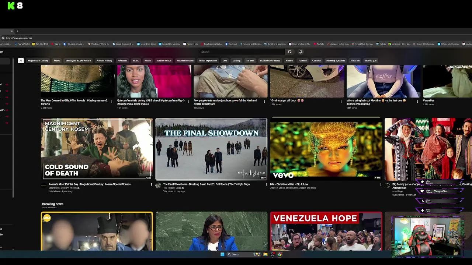This screenshot has height=265, width=472.
Task: Select the All filter chip
Action: [21, 61]
